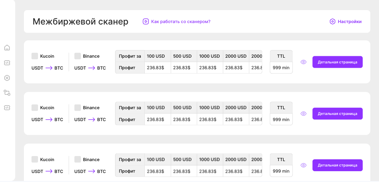Screen dimensions: 379x182
Task: Open the 'Как работать со сканером?' video link
Action: [177, 22]
